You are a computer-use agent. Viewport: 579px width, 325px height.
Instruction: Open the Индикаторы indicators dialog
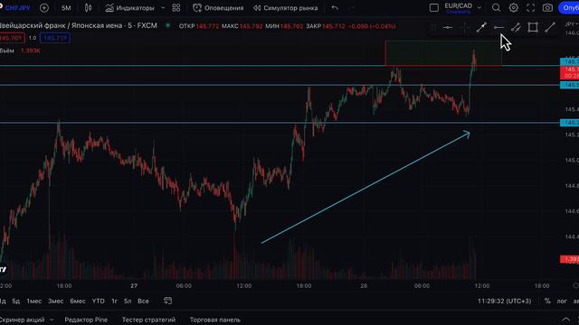click(129, 8)
